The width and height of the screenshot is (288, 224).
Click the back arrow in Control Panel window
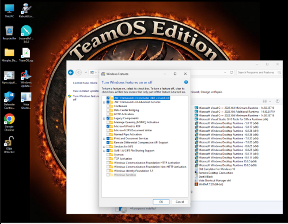71,73
